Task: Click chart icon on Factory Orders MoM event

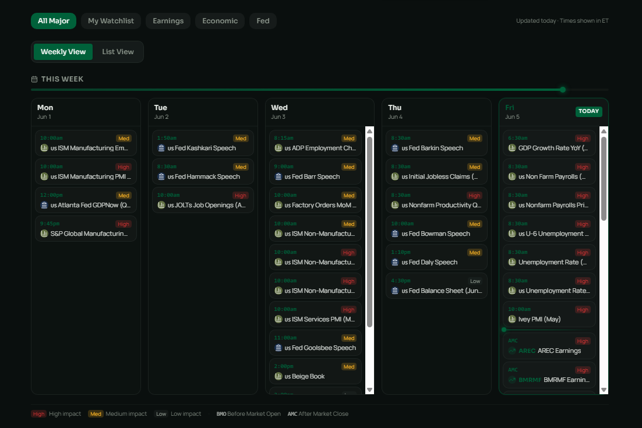Action: click(278, 206)
